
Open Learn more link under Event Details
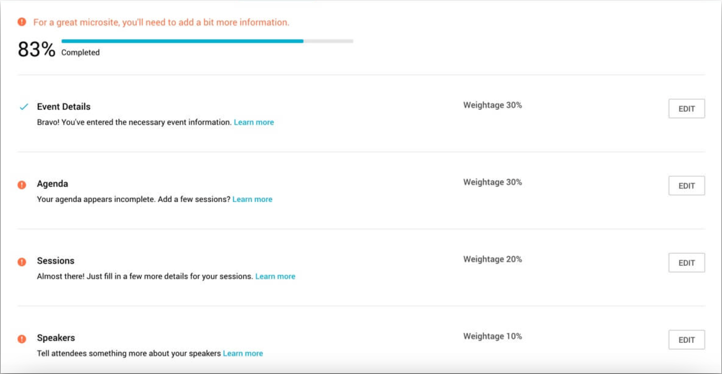pos(254,122)
